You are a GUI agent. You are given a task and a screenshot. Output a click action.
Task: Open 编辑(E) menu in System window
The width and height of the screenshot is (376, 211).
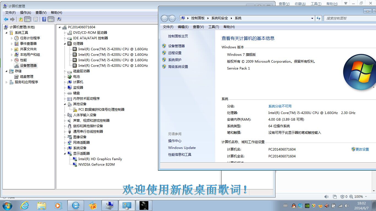(183, 27)
